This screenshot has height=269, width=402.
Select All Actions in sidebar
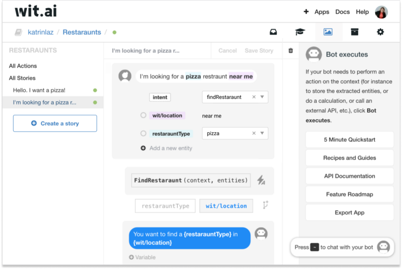[x=23, y=66]
